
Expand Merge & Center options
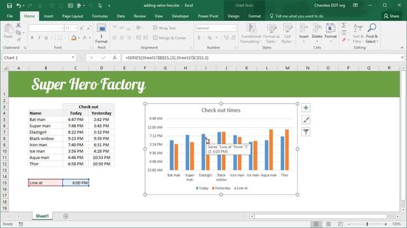(x=190, y=38)
